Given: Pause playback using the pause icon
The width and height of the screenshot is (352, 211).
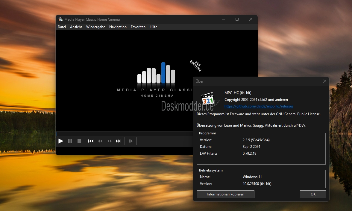Looking at the screenshot, I should (x=70, y=141).
